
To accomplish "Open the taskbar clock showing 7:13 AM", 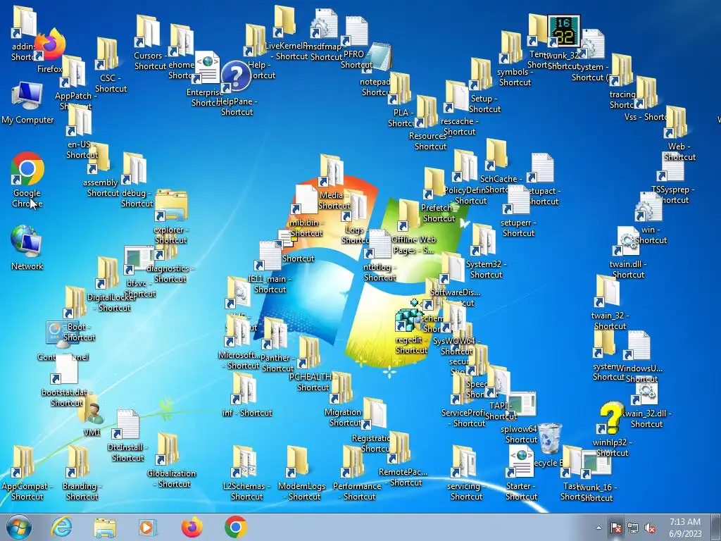I will click(685, 528).
